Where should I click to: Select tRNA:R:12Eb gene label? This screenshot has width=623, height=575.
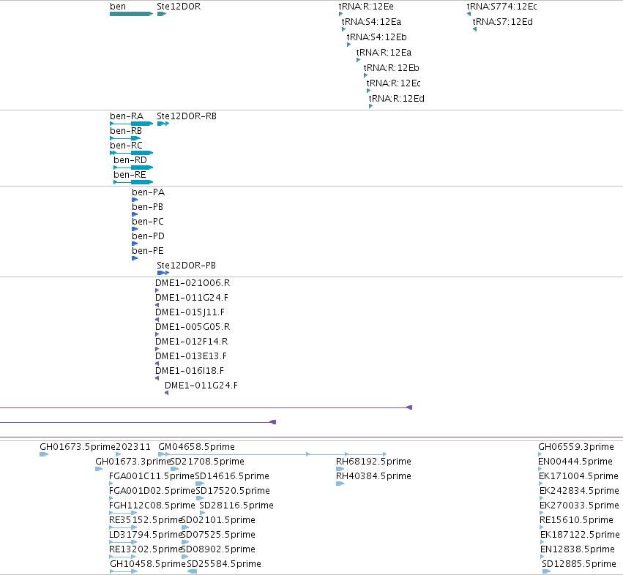[392, 68]
